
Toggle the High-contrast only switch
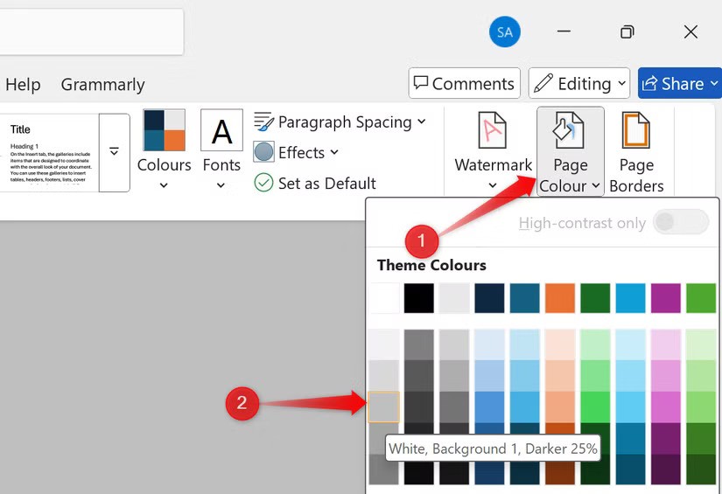click(680, 223)
